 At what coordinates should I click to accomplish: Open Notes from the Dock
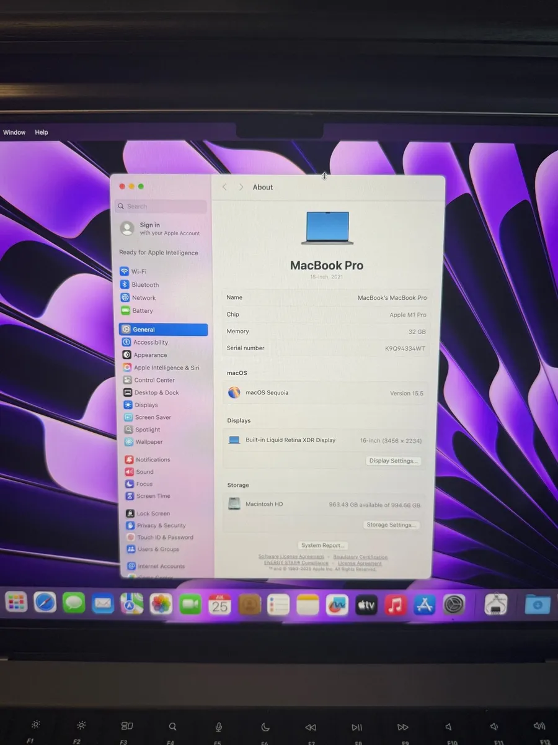pyautogui.click(x=308, y=604)
